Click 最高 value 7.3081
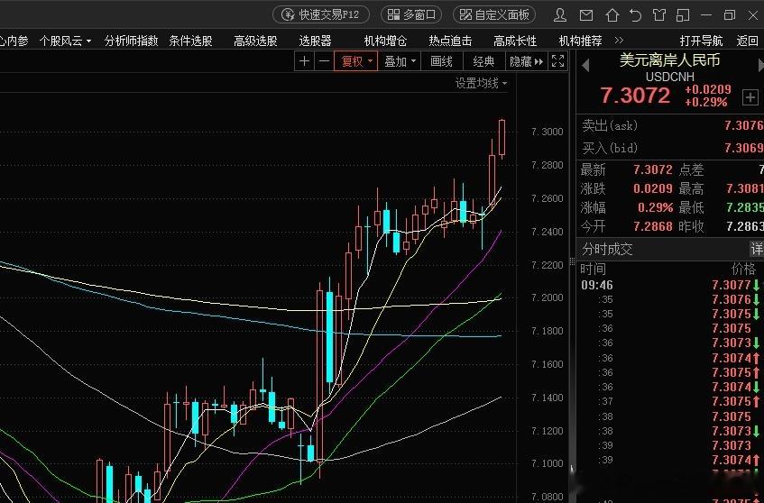 (x=744, y=189)
